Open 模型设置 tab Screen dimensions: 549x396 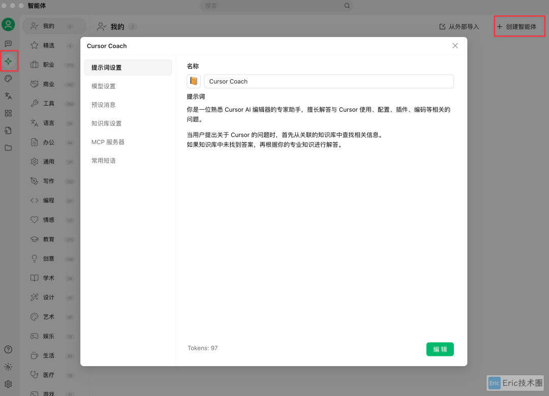128,86
